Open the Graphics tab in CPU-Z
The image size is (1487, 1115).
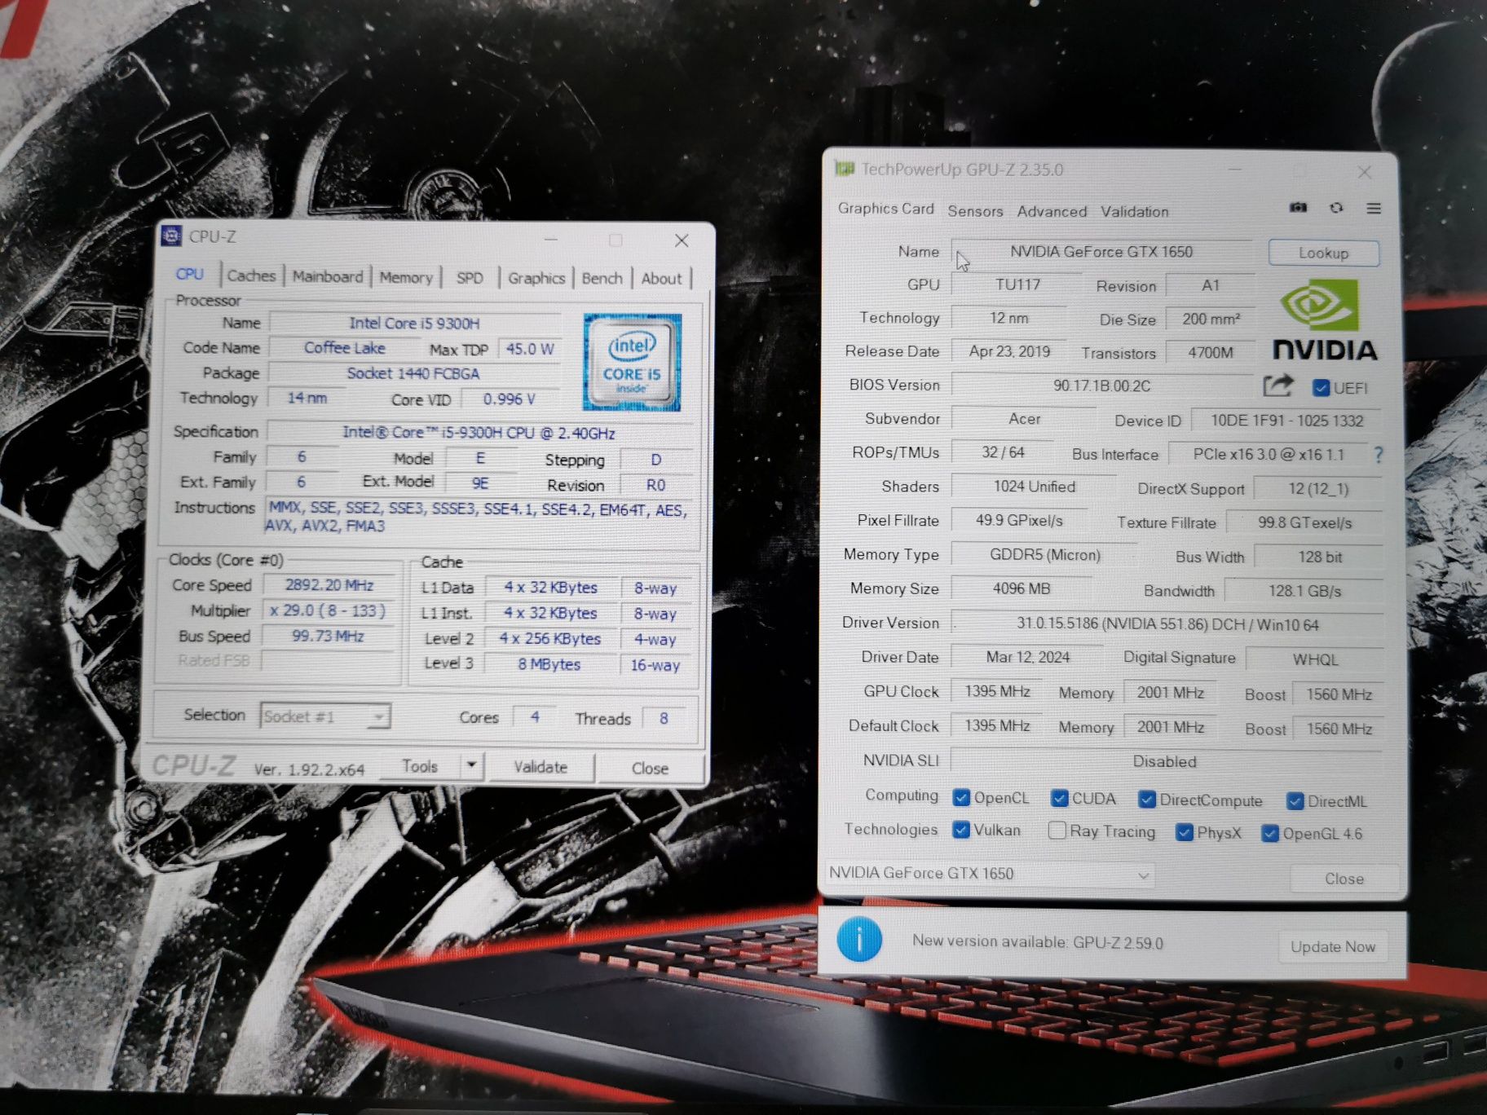536,278
